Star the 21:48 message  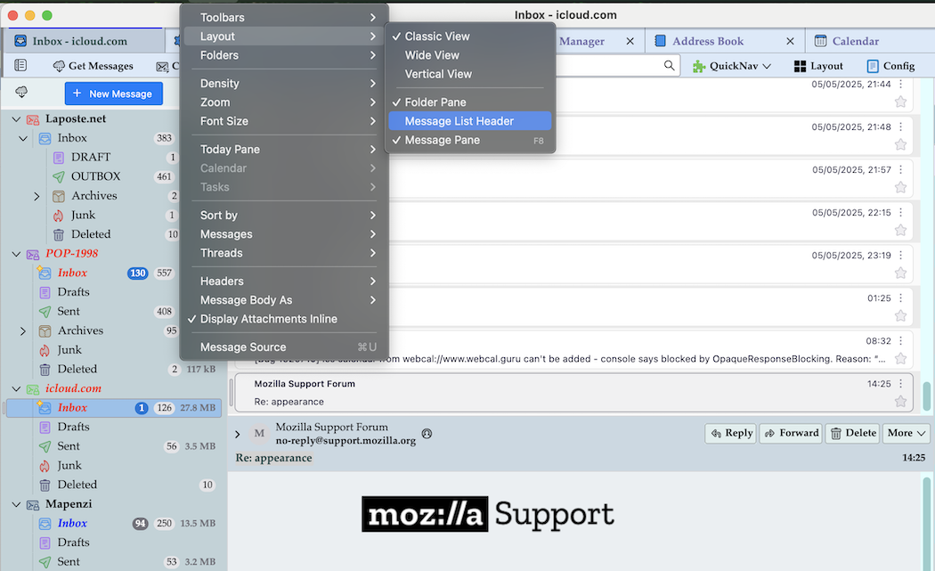[900, 144]
